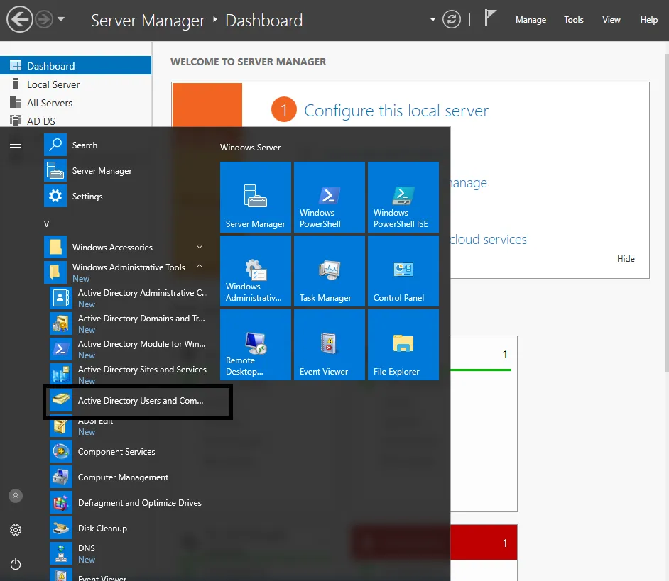Open the Remote Desktop Connection tile
Image resolution: width=669 pixels, height=581 pixels.
coord(255,345)
